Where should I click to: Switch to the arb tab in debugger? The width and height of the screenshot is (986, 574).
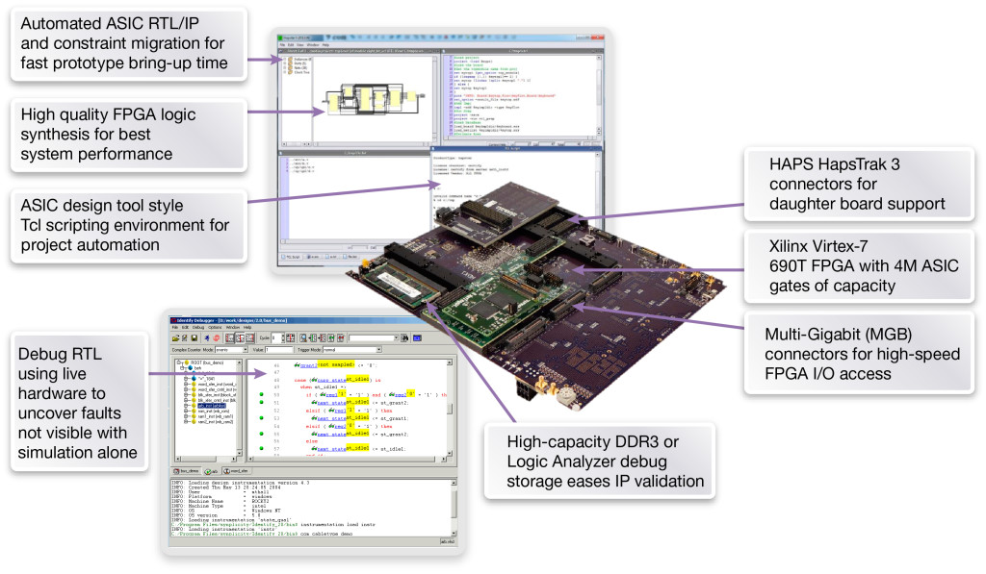[211, 471]
